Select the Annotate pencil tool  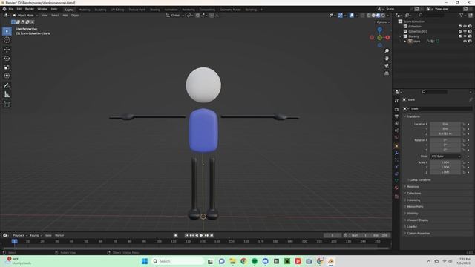tap(7, 86)
